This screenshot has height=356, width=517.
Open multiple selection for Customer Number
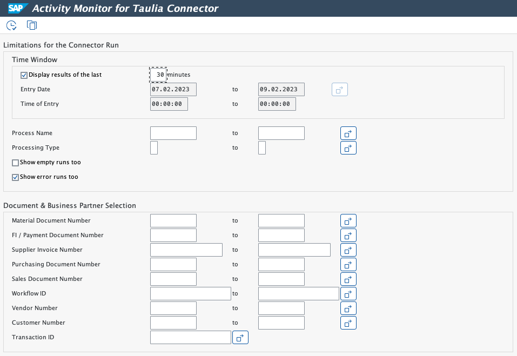[348, 323]
